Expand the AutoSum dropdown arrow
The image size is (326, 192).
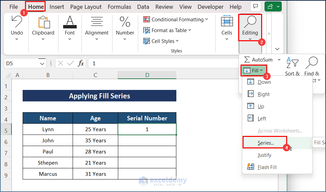coord(279,60)
